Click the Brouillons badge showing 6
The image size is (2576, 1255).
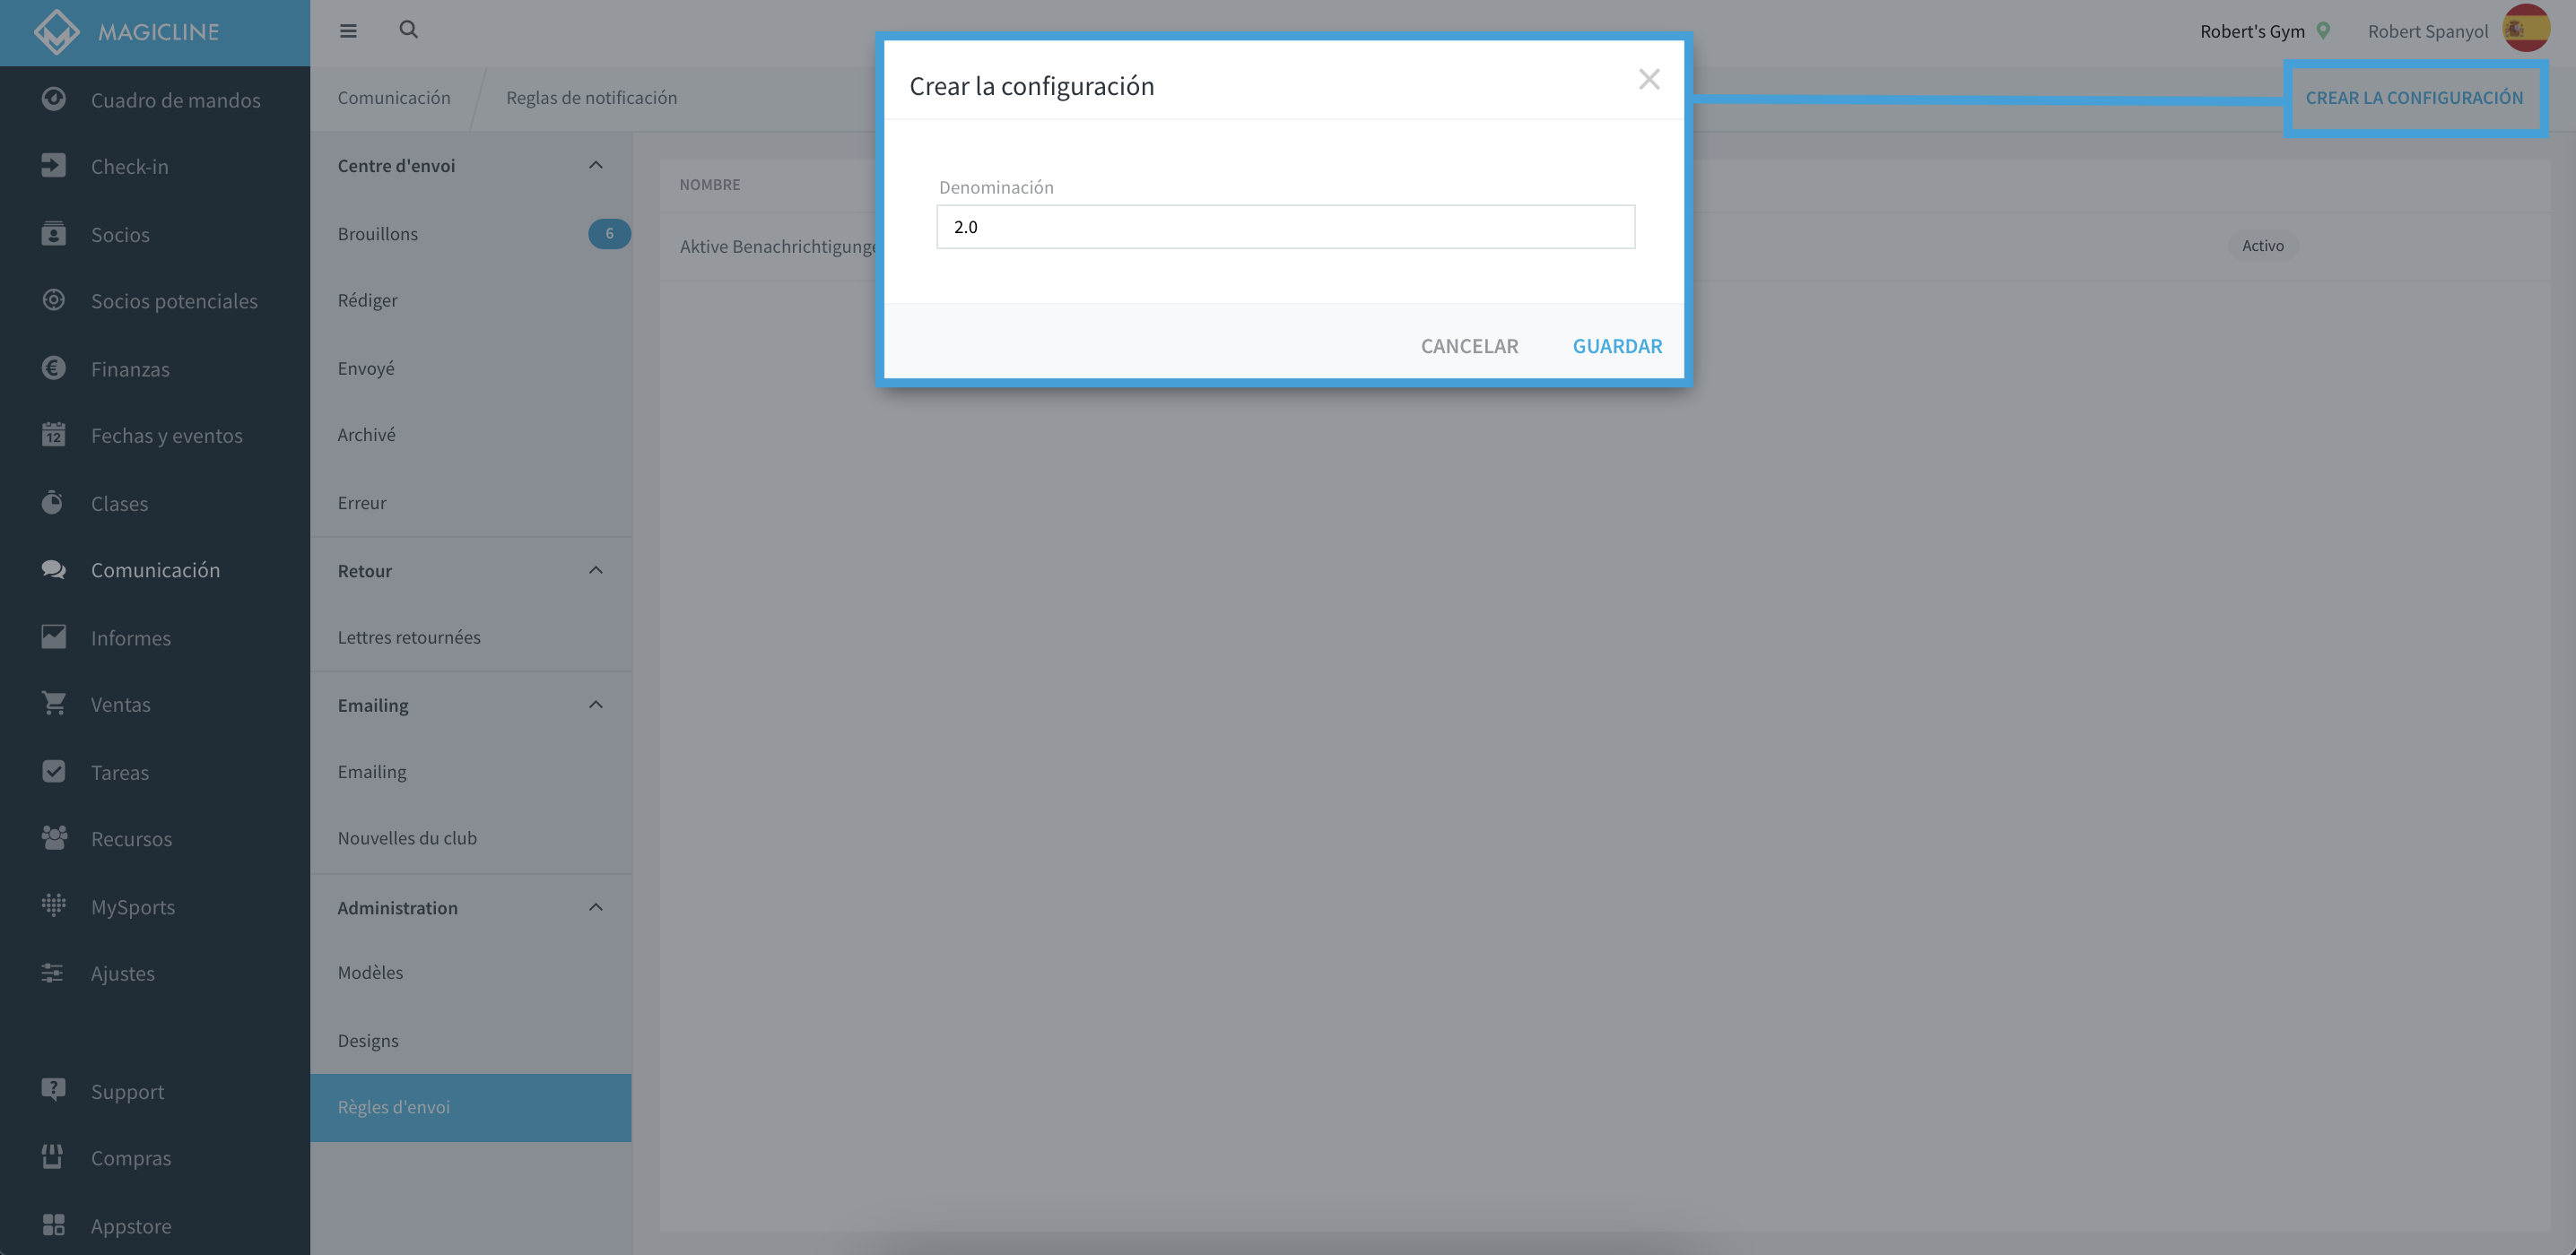click(x=609, y=233)
